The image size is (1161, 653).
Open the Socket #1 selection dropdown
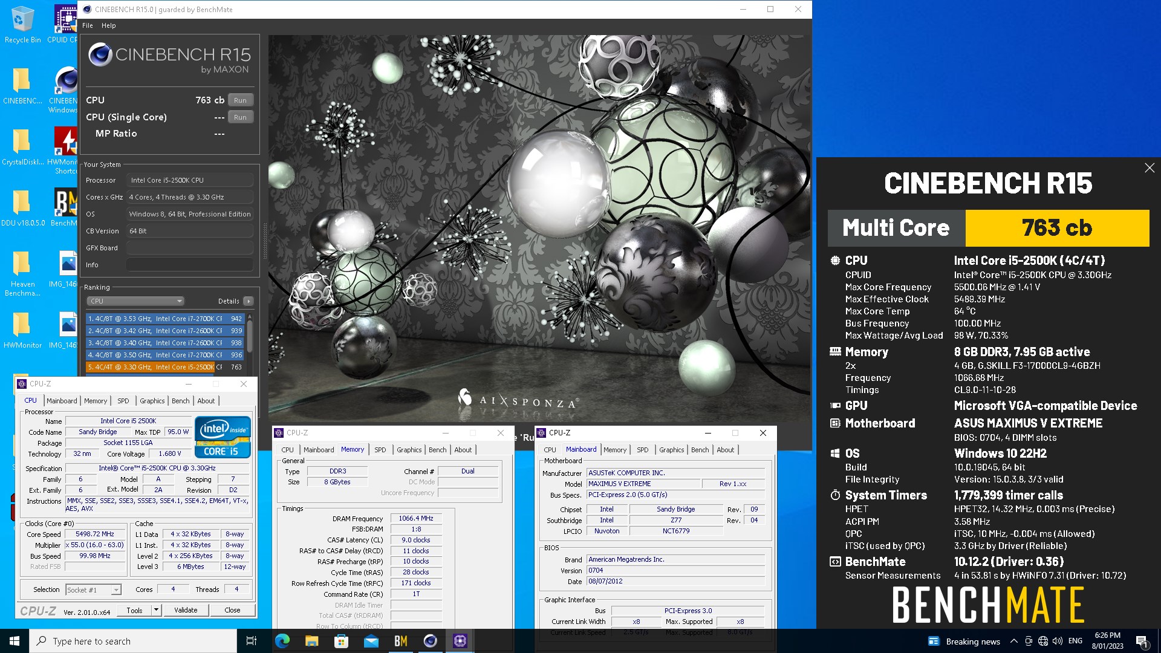pos(93,590)
